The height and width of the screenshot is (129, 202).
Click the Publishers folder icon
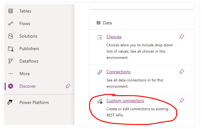click(x=11, y=49)
